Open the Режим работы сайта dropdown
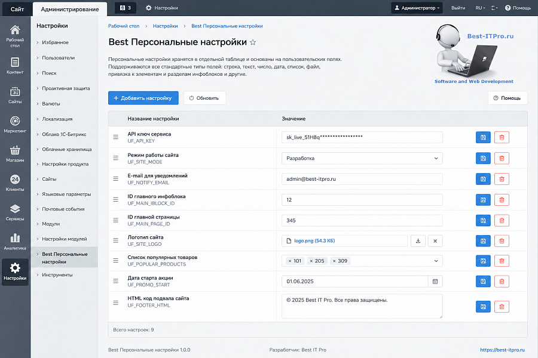Screen dimensions: 538x358 click(x=362, y=158)
